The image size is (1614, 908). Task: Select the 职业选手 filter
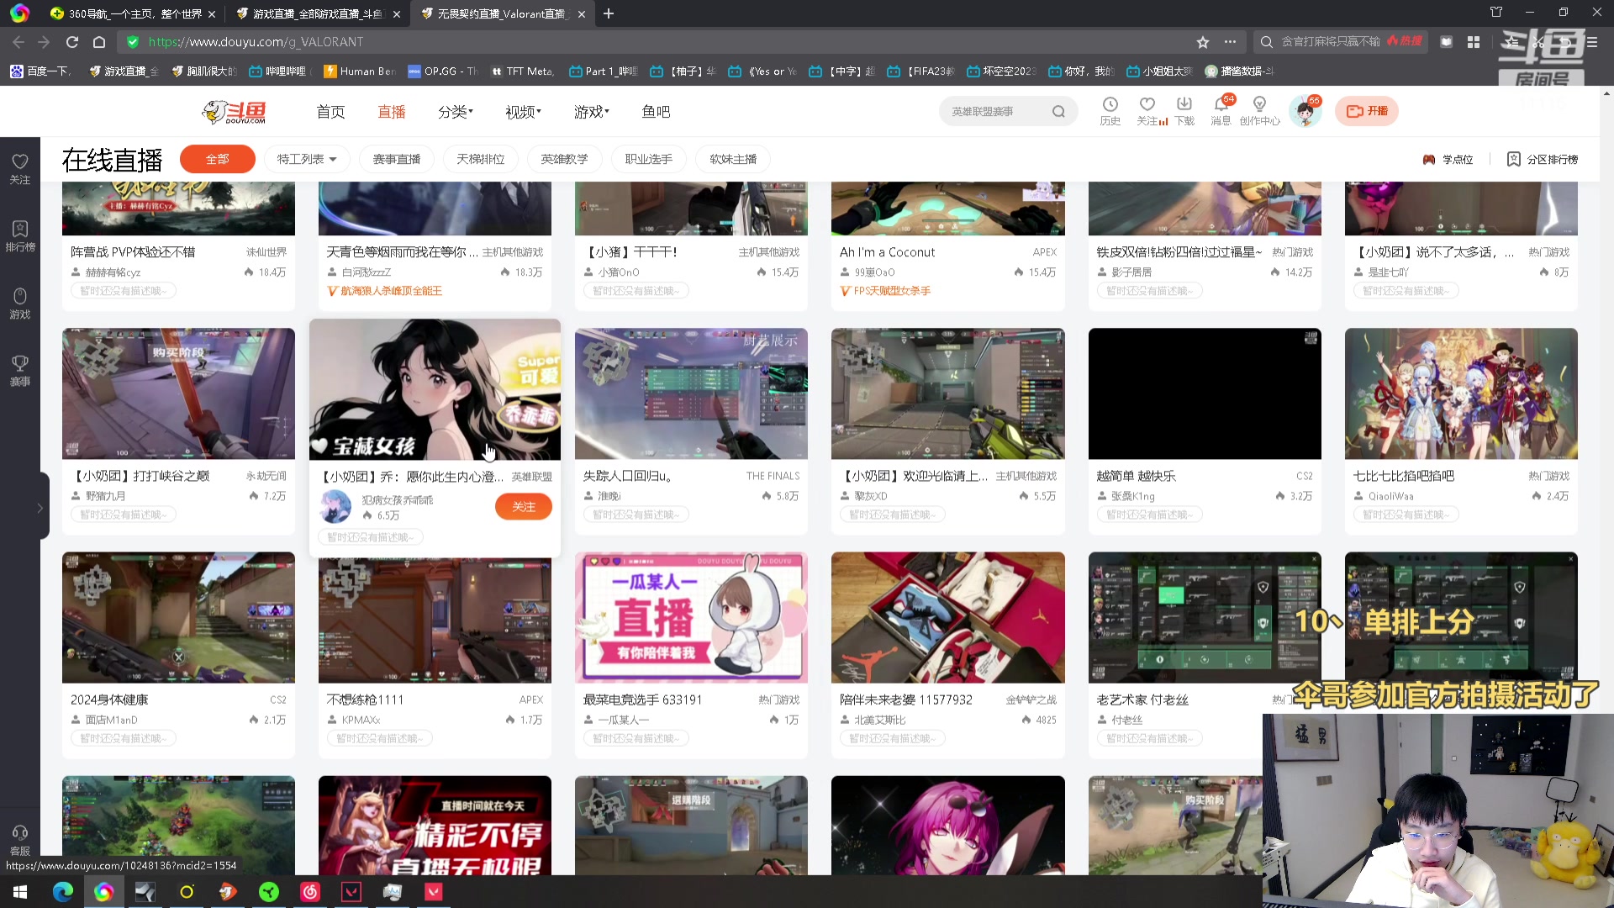pyautogui.click(x=649, y=159)
